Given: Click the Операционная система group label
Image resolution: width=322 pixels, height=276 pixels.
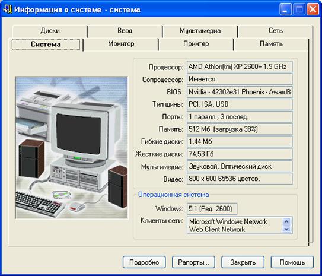Looking at the screenshot, I should tap(173, 195).
